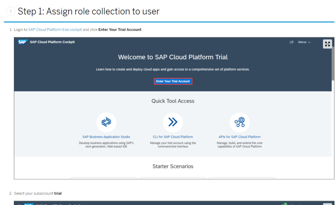This screenshot has height=205, width=336.
Task: Click the SAP logo in cockpit header
Action: click(22, 42)
